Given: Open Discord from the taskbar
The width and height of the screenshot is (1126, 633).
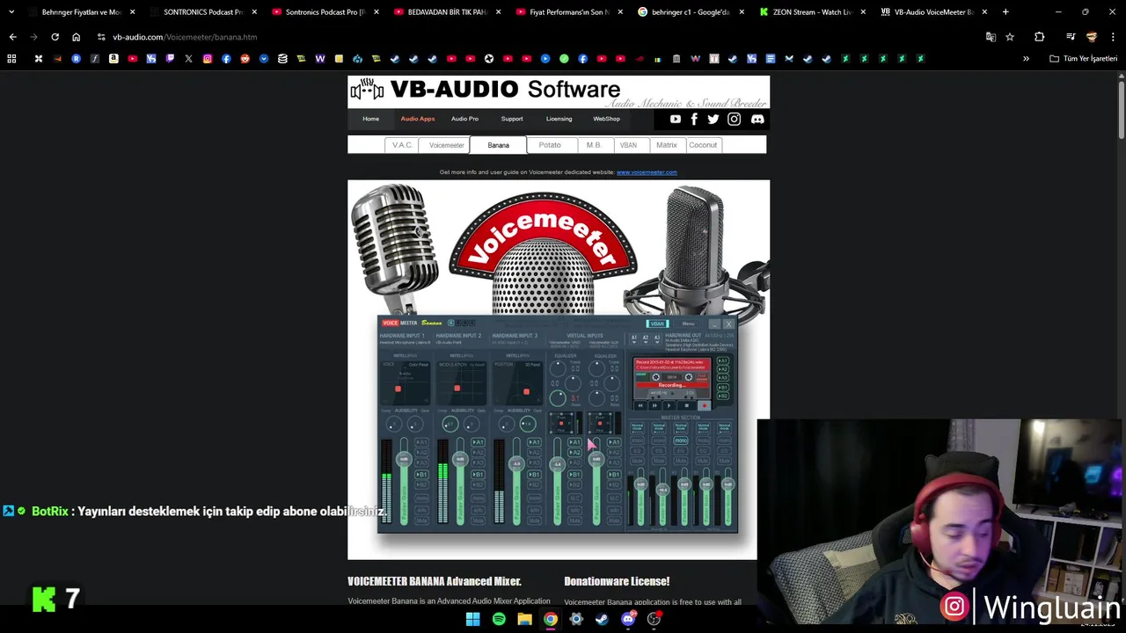Looking at the screenshot, I should [628, 619].
